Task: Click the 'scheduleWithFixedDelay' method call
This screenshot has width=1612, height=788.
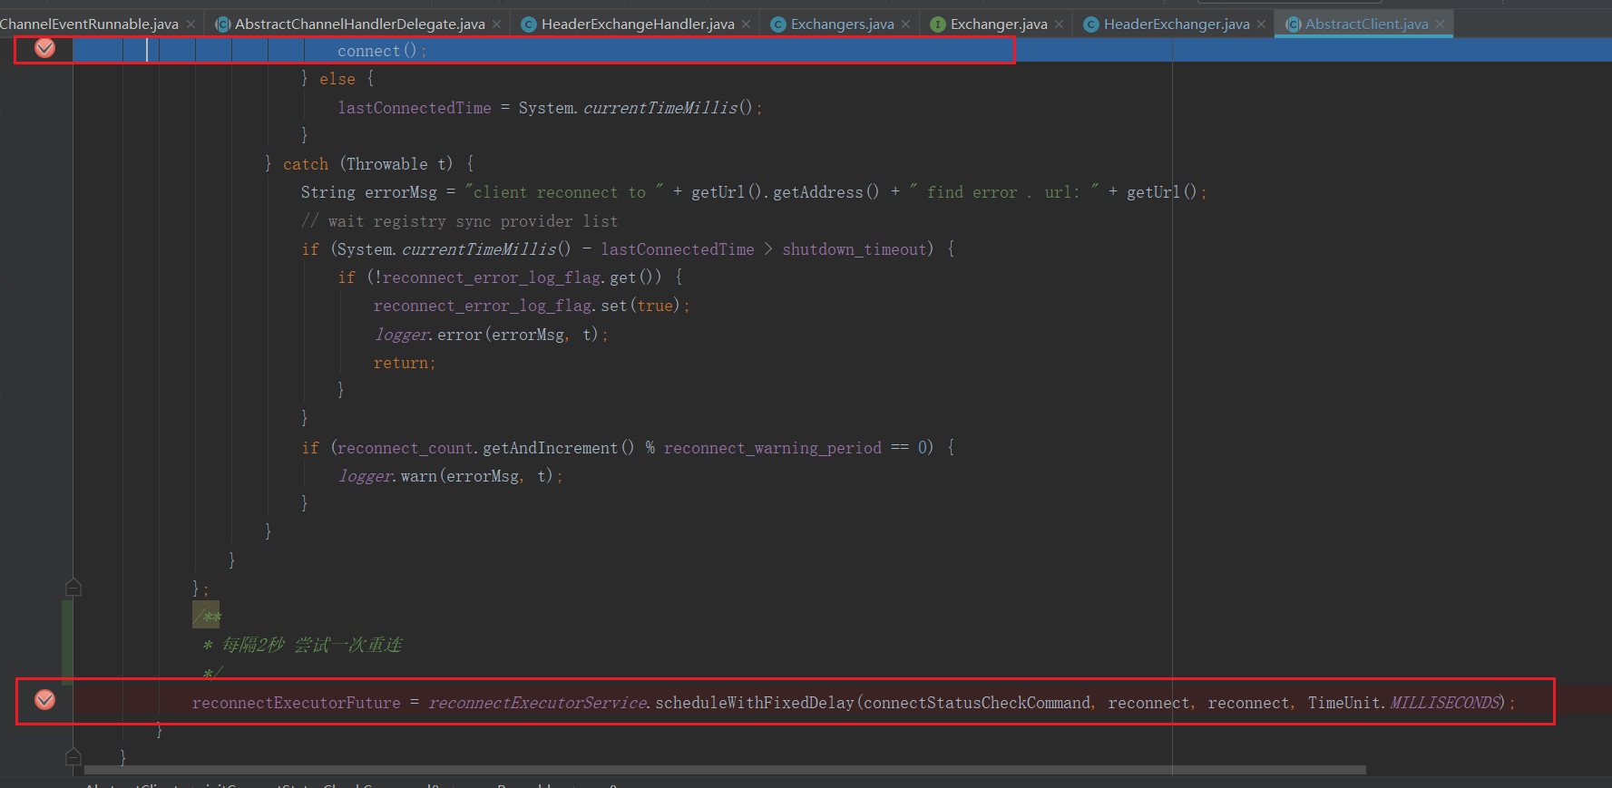Action: tap(755, 703)
